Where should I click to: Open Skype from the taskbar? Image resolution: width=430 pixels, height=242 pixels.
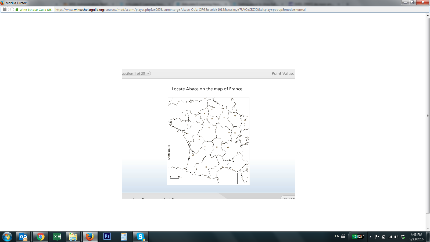pos(140,237)
